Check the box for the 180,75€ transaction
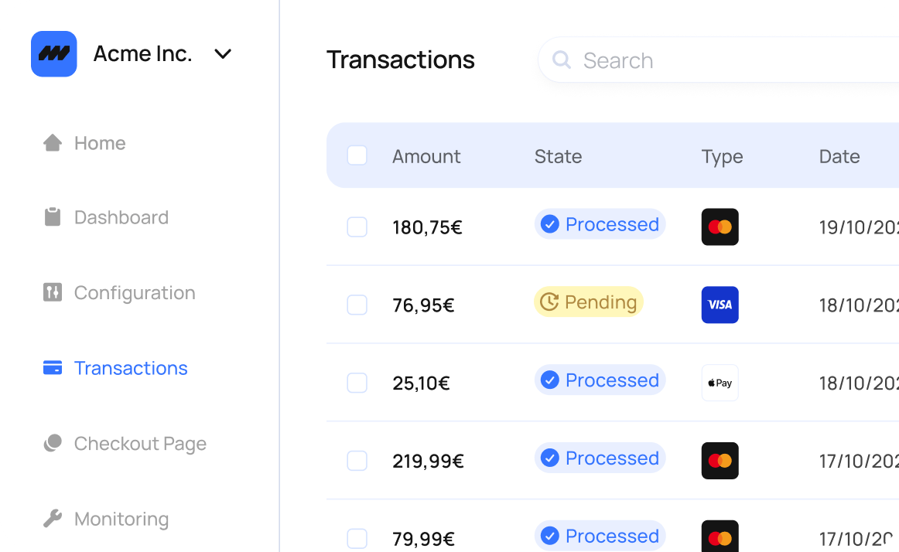This screenshot has width=899, height=552. [357, 227]
